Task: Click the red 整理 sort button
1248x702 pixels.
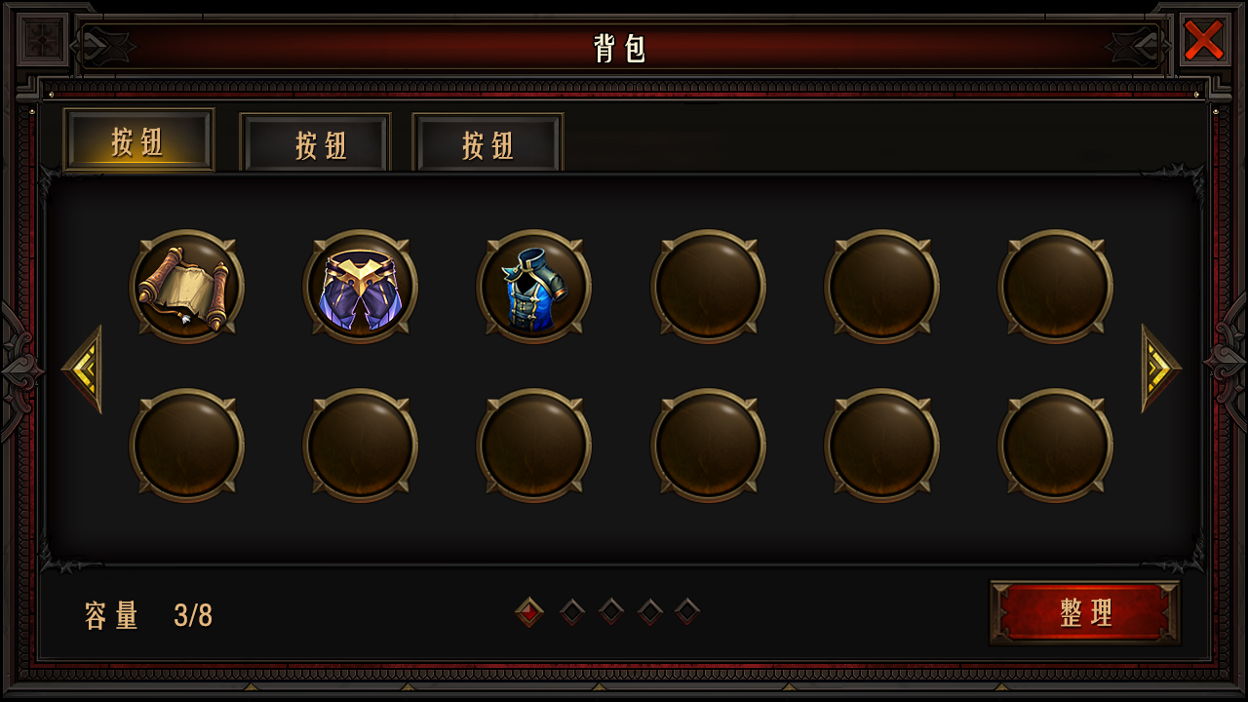Action: pos(1085,612)
